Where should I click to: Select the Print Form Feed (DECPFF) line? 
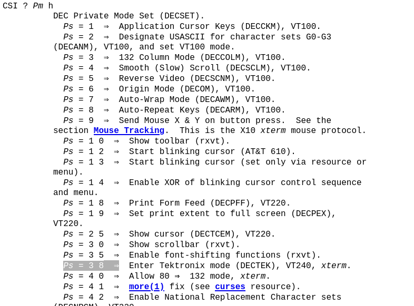coord(209,203)
